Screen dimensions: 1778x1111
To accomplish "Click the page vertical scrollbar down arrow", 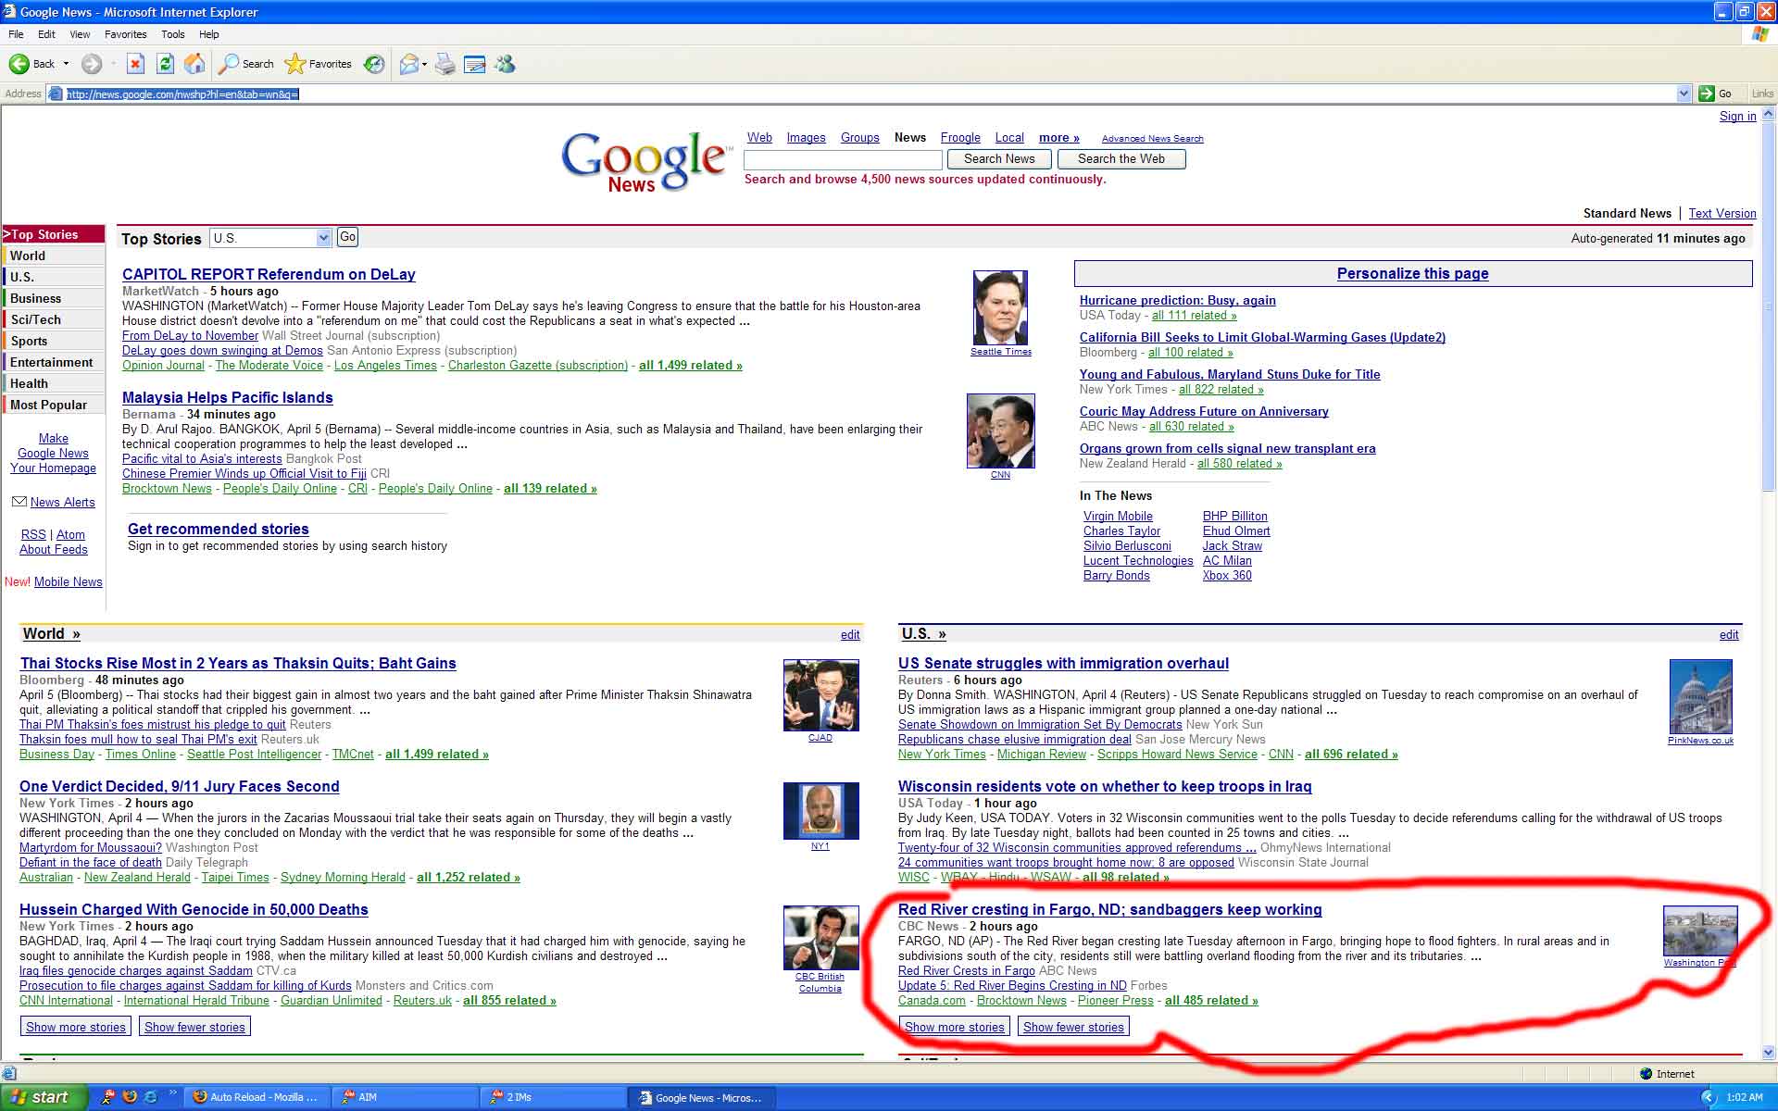I will tap(1769, 1052).
